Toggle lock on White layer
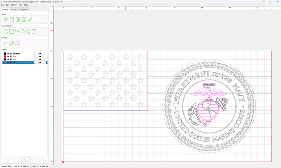 point(11,62)
